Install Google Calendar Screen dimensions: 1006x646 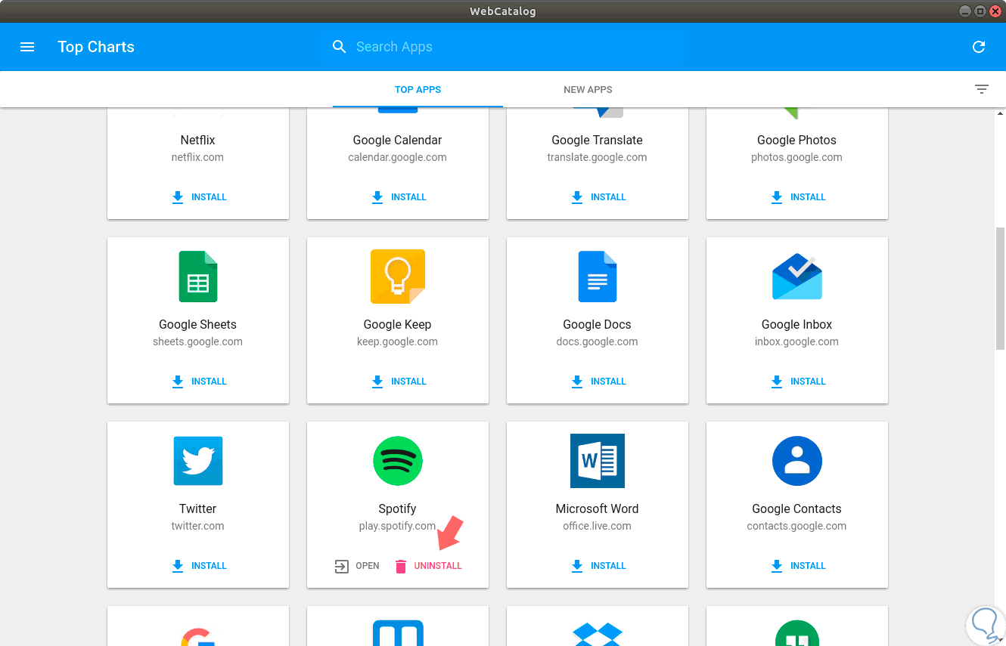coord(399,197)
